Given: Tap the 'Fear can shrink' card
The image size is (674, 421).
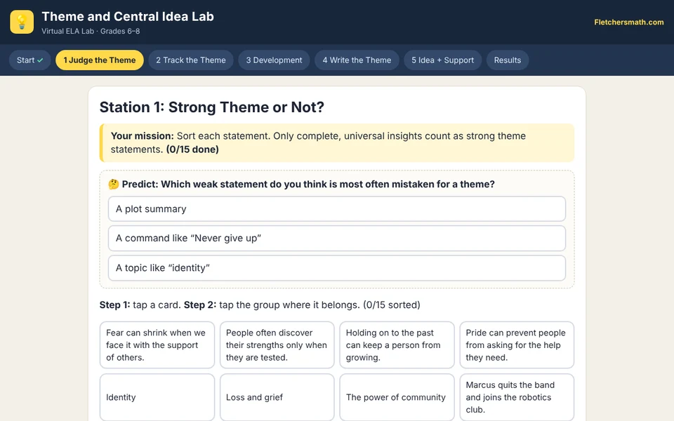Looking at the screenshot, I should coord(157,345).
